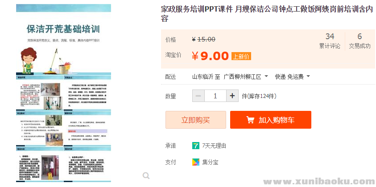
Task: Click the 集分宝 payment text
Action: click(210, 162)
